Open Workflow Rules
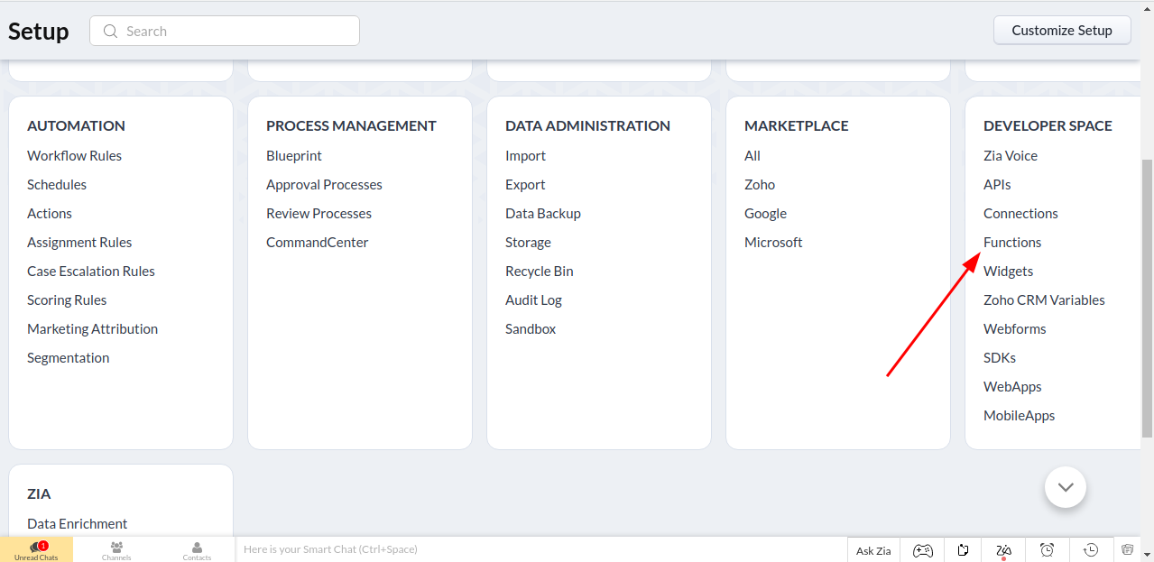The image size is (1154, 562). click(x=74, y=155)
